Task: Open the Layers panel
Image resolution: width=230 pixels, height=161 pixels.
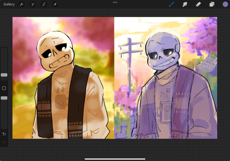Action: pos(212,4)
